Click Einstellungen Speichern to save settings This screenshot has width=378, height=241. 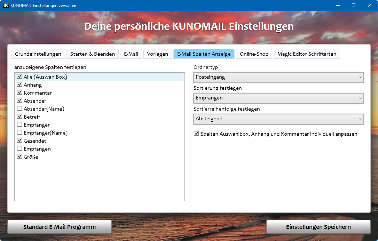318,227
